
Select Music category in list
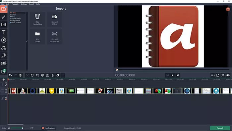(13, 17)
